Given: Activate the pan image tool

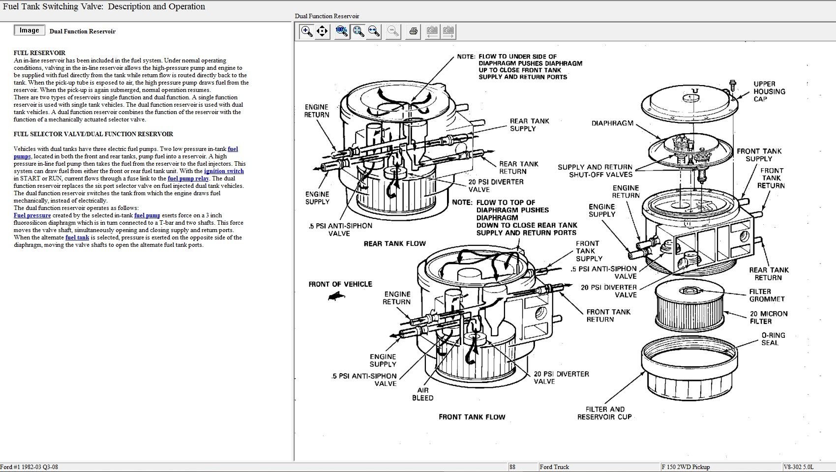Looking at the screenshot, I should (x=322, y=31).
